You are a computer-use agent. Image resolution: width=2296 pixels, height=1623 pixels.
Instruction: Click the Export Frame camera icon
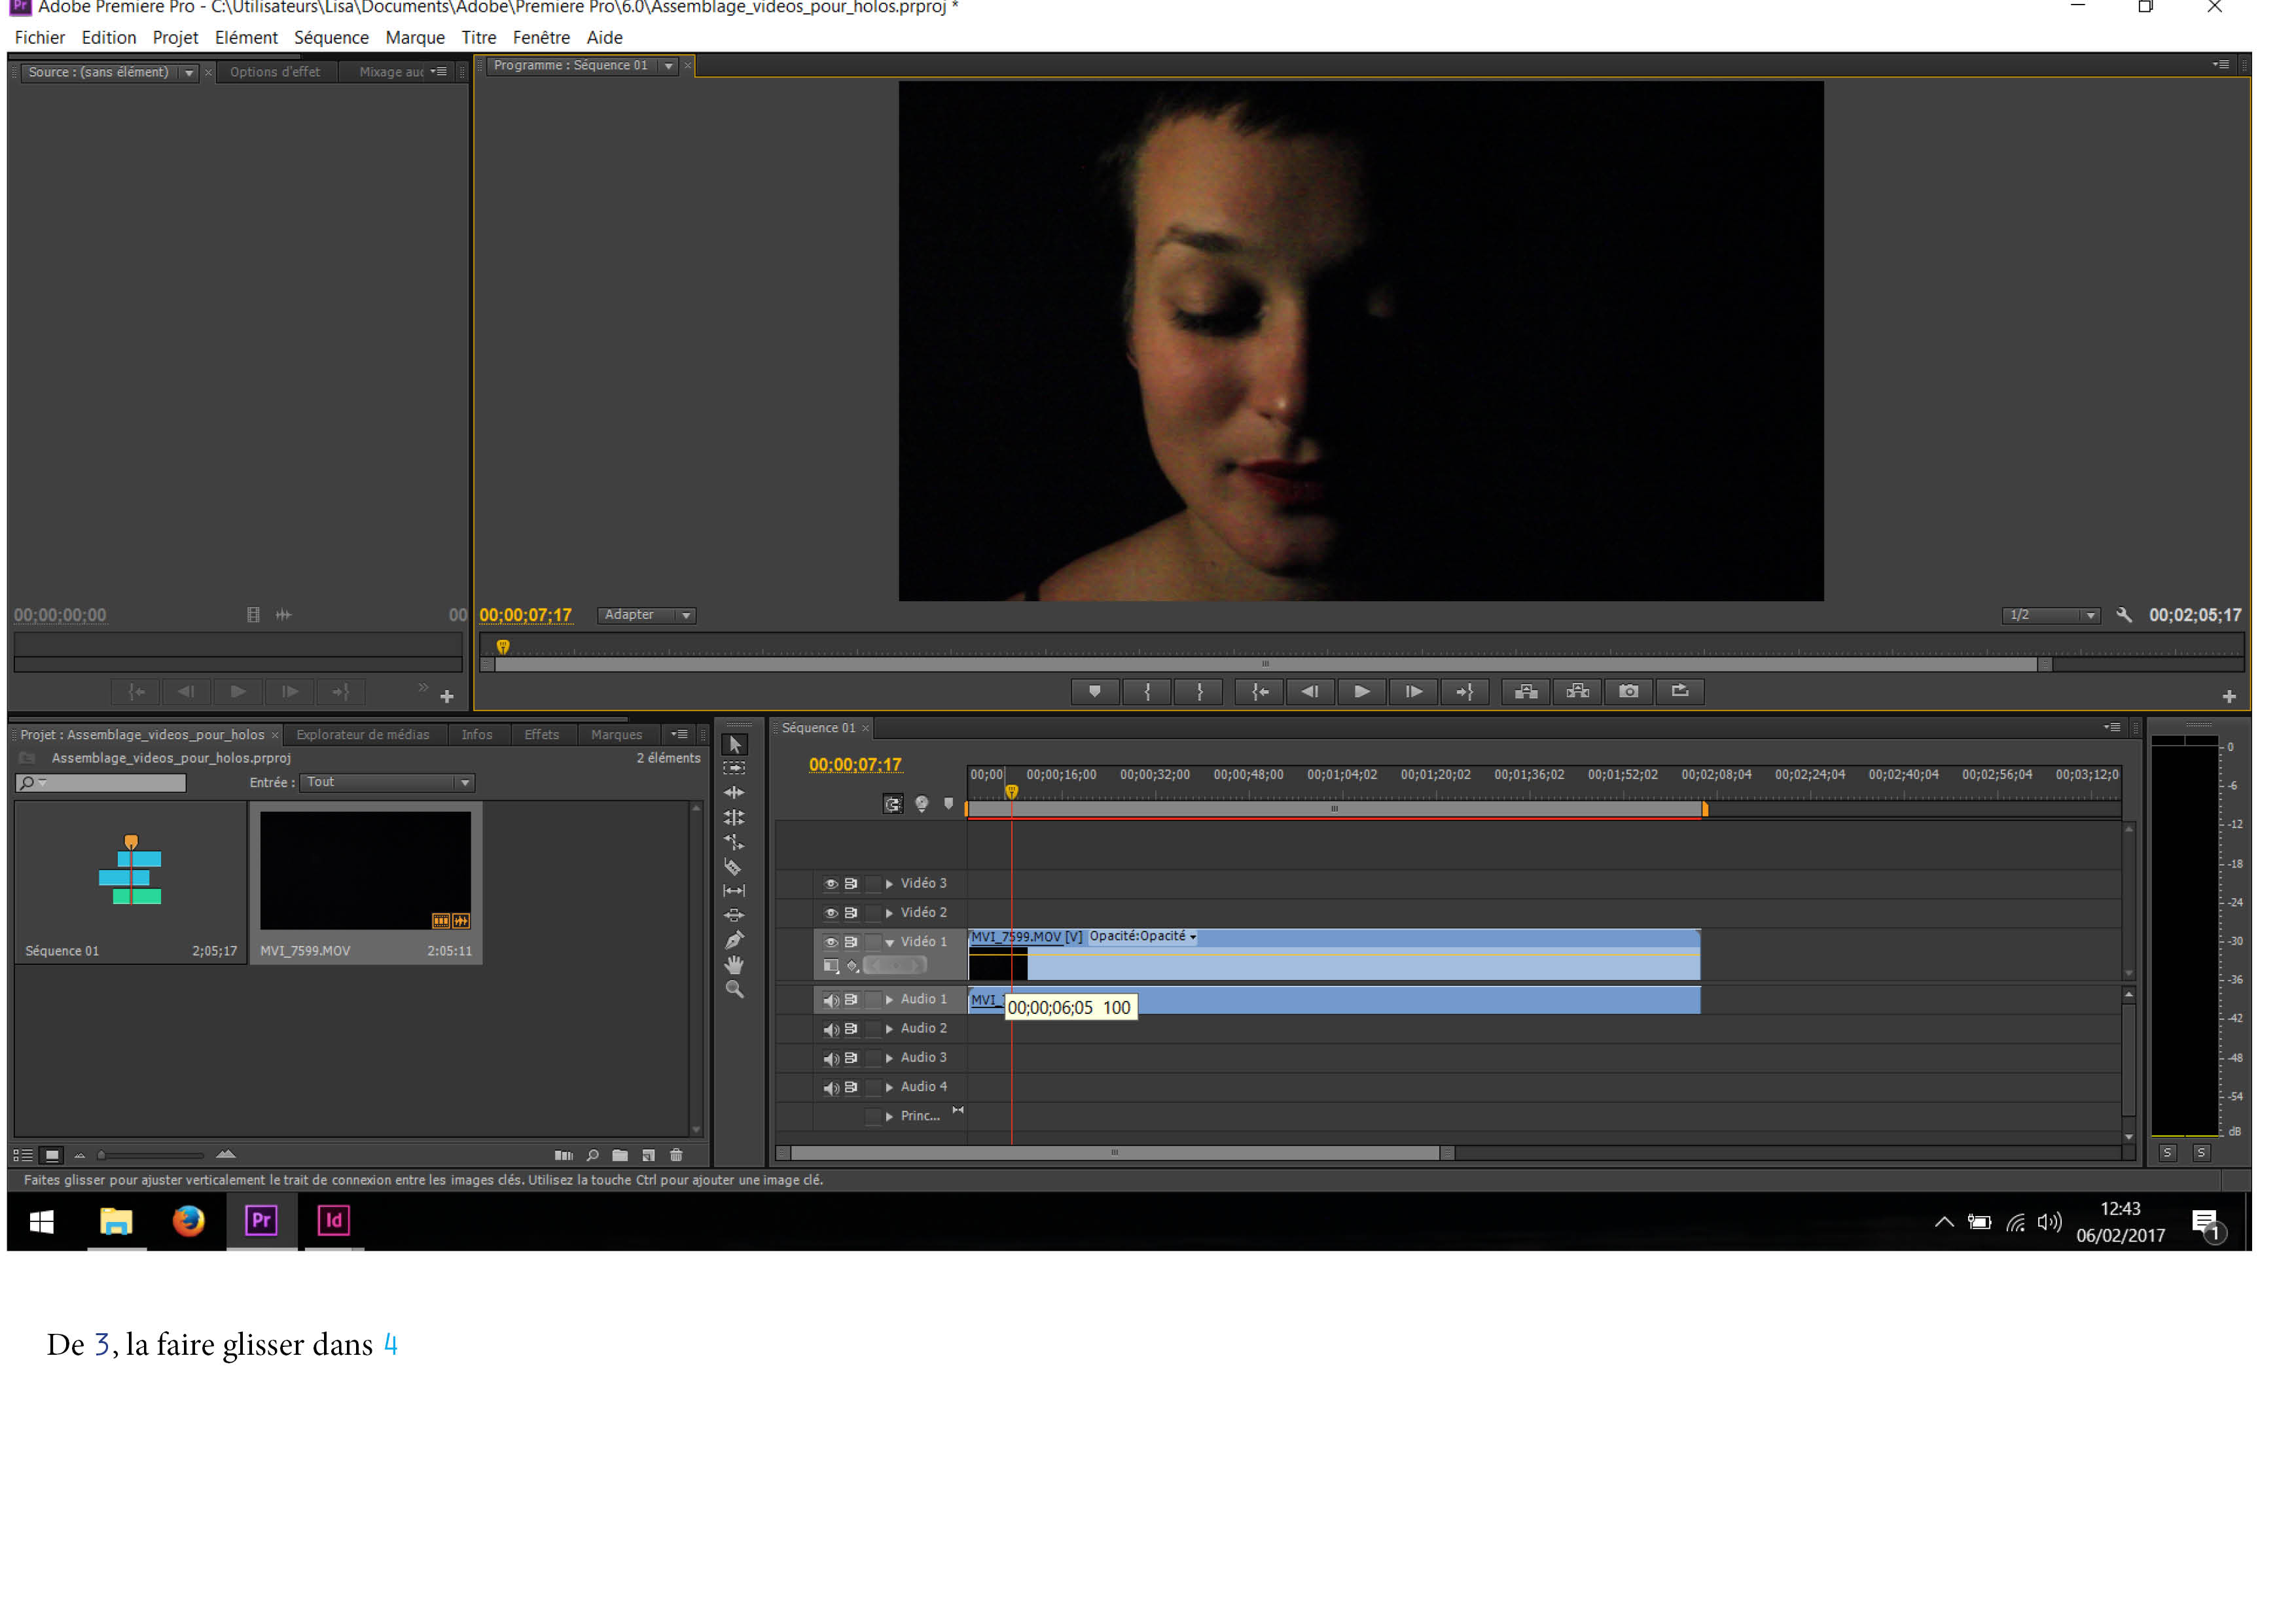click(x=1628, y=691)
